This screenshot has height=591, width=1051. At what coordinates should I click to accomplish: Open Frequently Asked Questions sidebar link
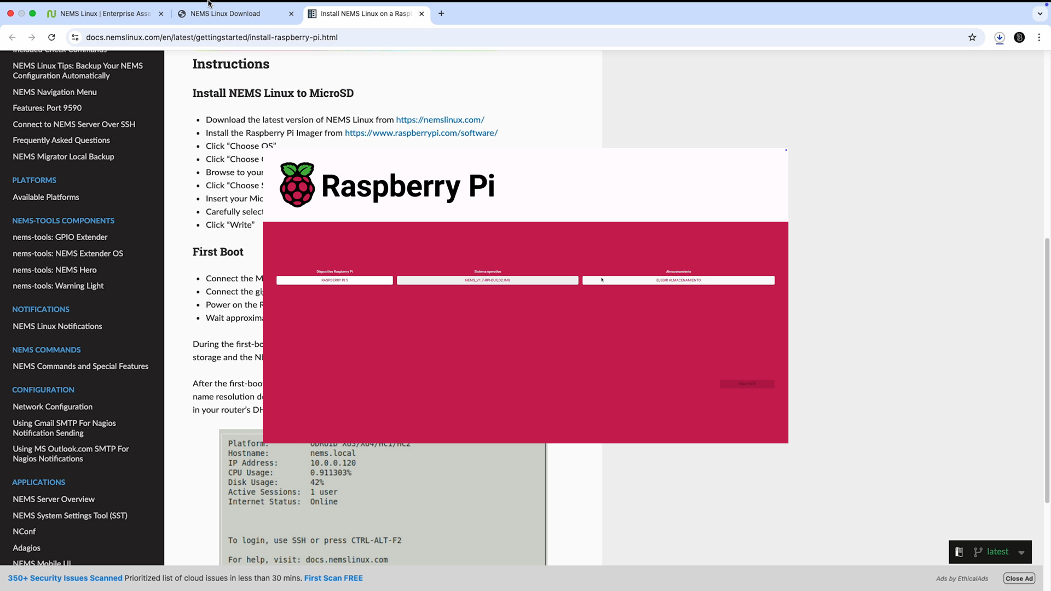[61, 140]
